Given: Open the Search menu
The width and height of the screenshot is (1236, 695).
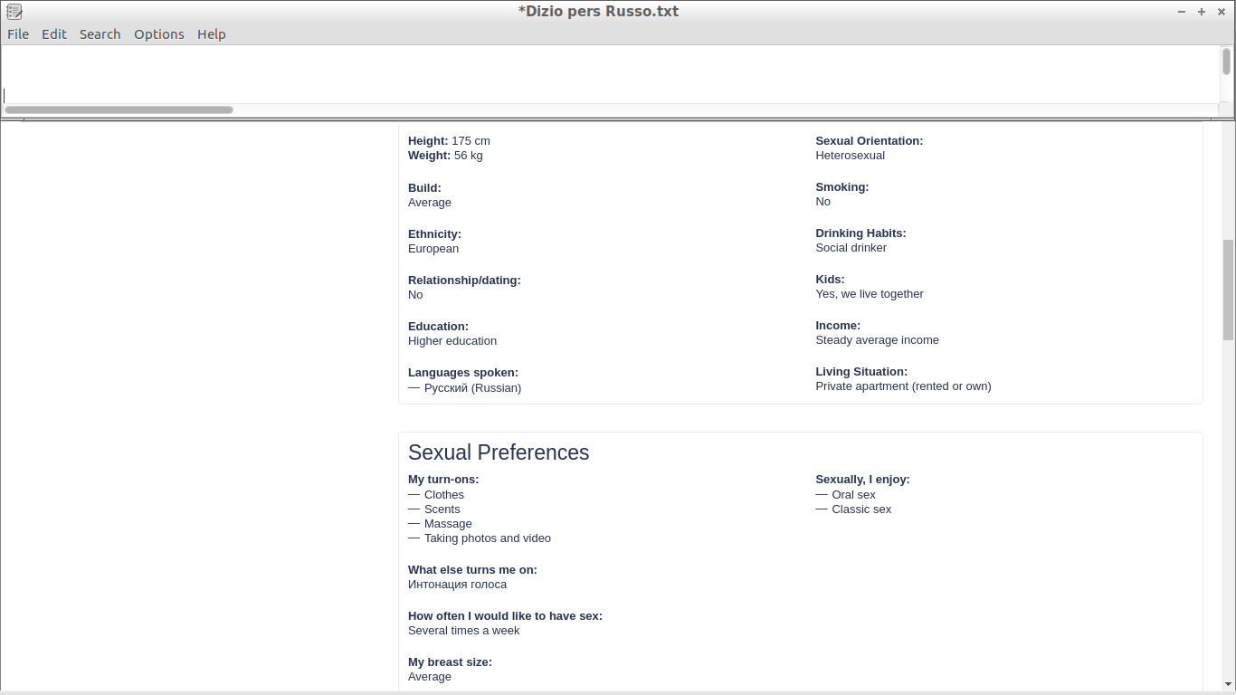Looking at the screenshot, I should point(100,34).
